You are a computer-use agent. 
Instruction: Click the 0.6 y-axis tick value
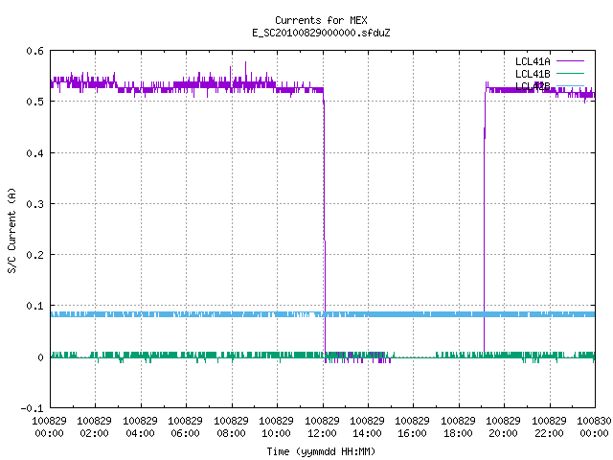[x=34, y=51]
